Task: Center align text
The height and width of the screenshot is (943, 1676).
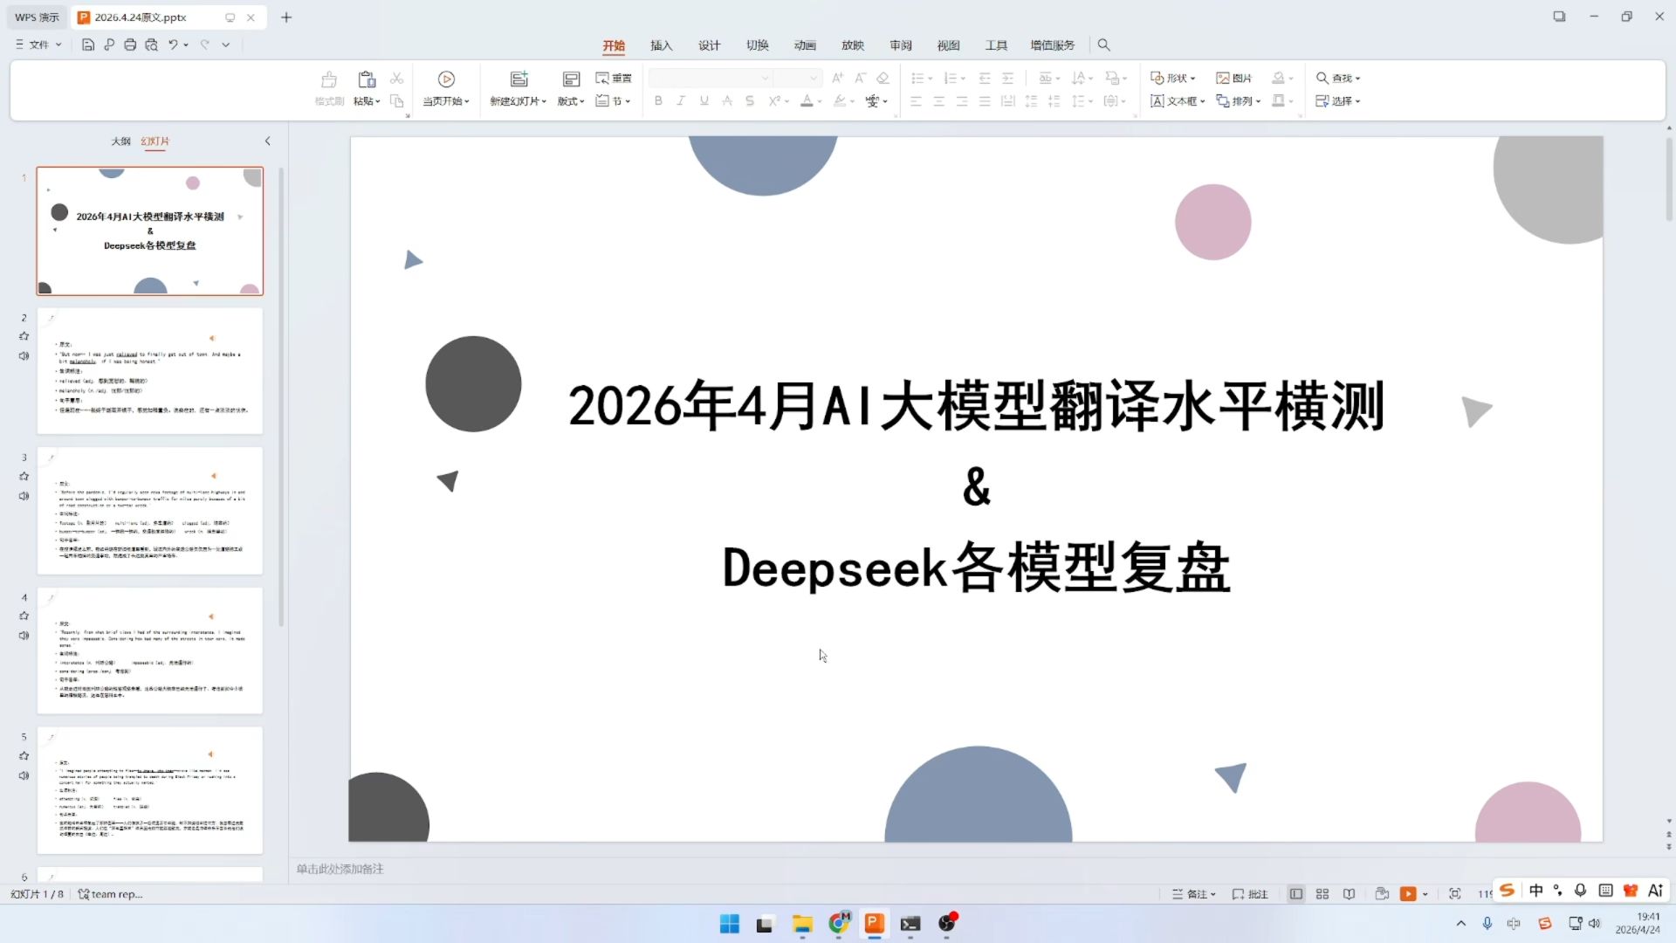Action: [938, 101]
